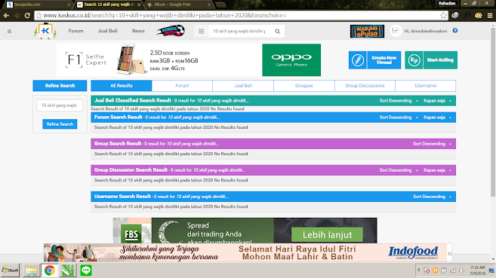The height and width of the screenshot is (278, 496).
Task: Open the search category list icon
Action: (201, 31)
